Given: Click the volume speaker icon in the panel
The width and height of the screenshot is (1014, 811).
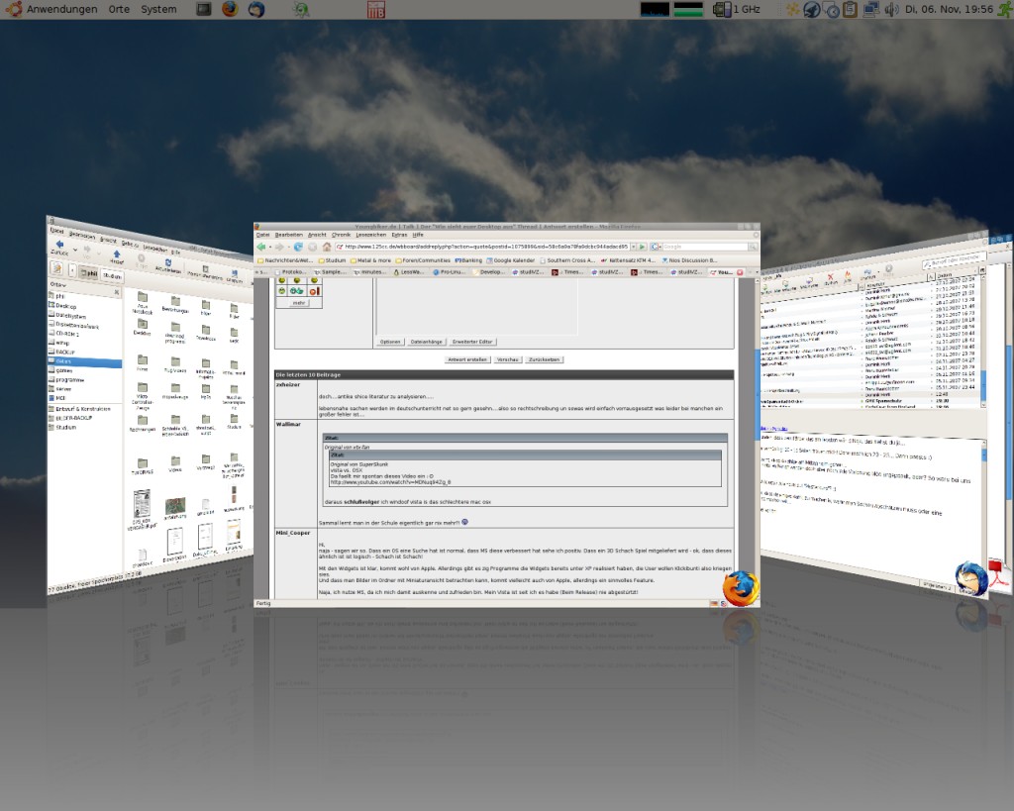Looking at the screenshot, I should (891, 9).
